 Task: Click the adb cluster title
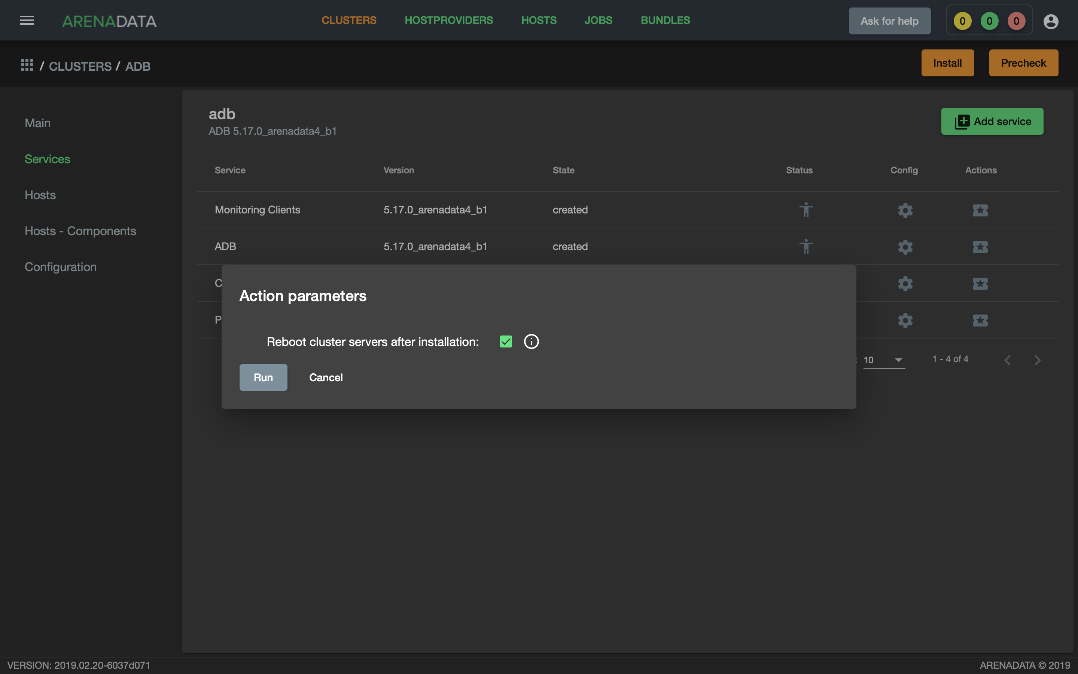[x=222, y=114]
